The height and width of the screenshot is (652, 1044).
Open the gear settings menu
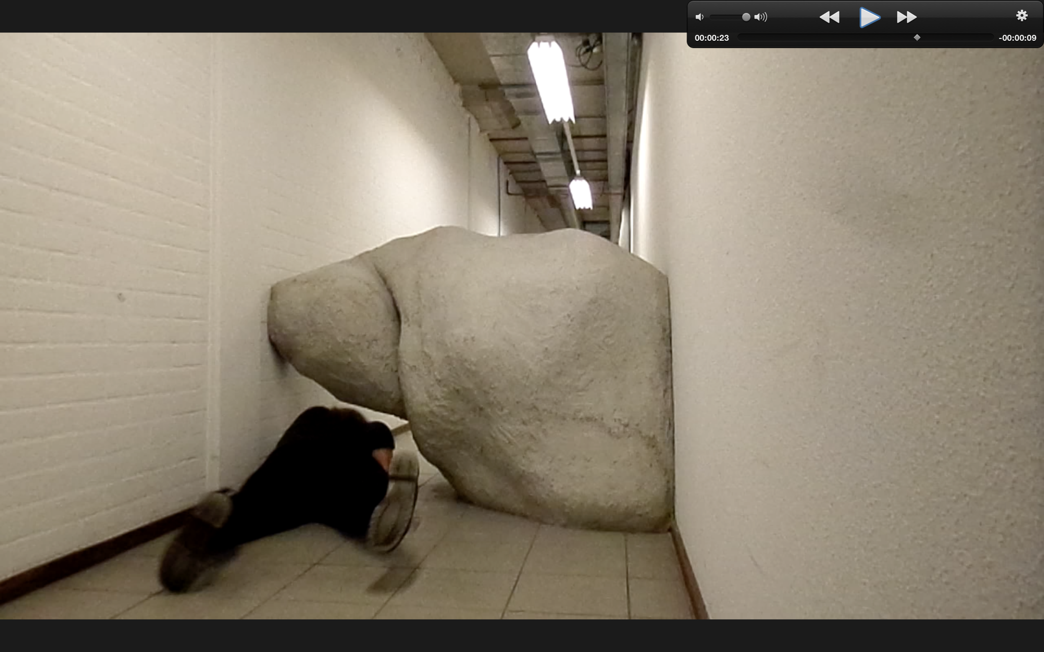pos(1021,16)
